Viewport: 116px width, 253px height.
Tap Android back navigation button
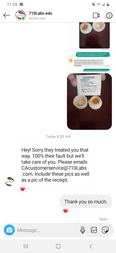[91, 246]
